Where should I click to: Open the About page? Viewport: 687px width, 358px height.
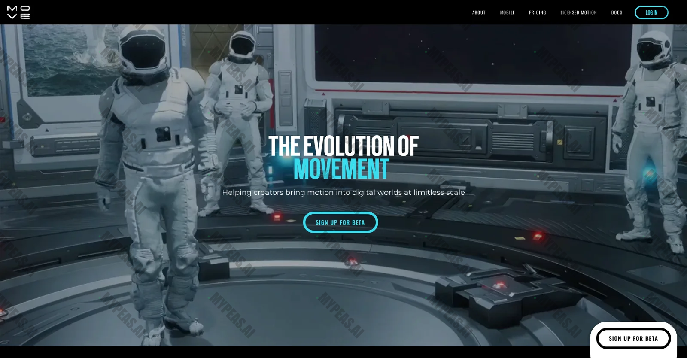tap(479, 12)
